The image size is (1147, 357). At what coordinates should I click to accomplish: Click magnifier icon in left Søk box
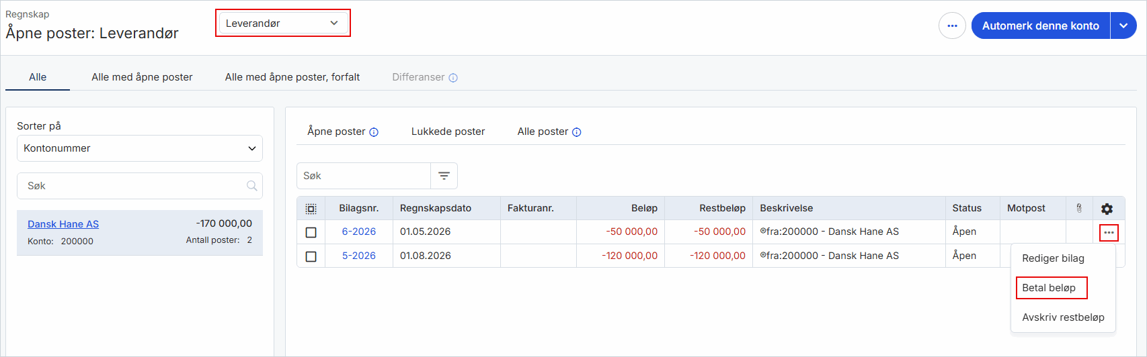(x=252, y=186)
